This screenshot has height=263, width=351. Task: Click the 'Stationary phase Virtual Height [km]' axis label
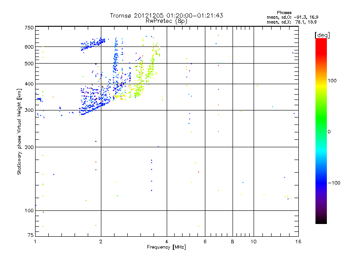click(x=19, y=131)
